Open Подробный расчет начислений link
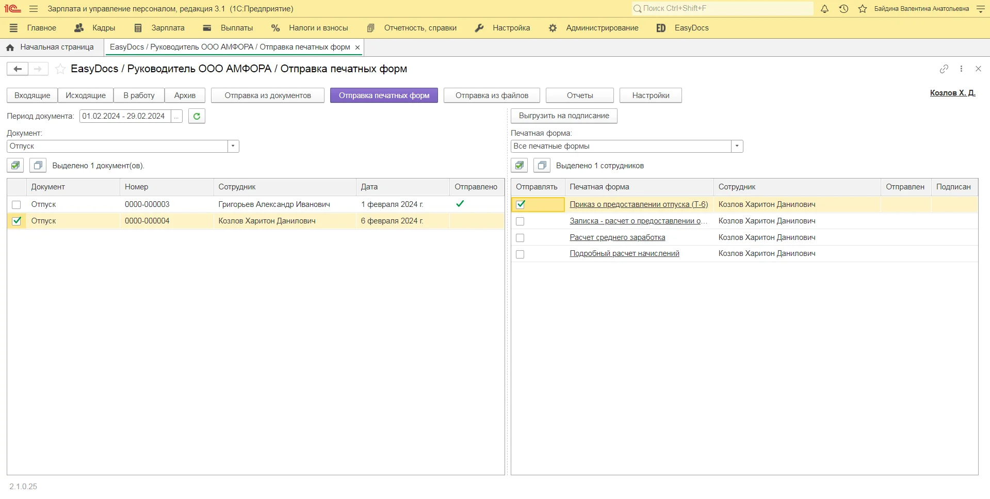990x499 pixels. pyautogui.click(x=624, y=253)
